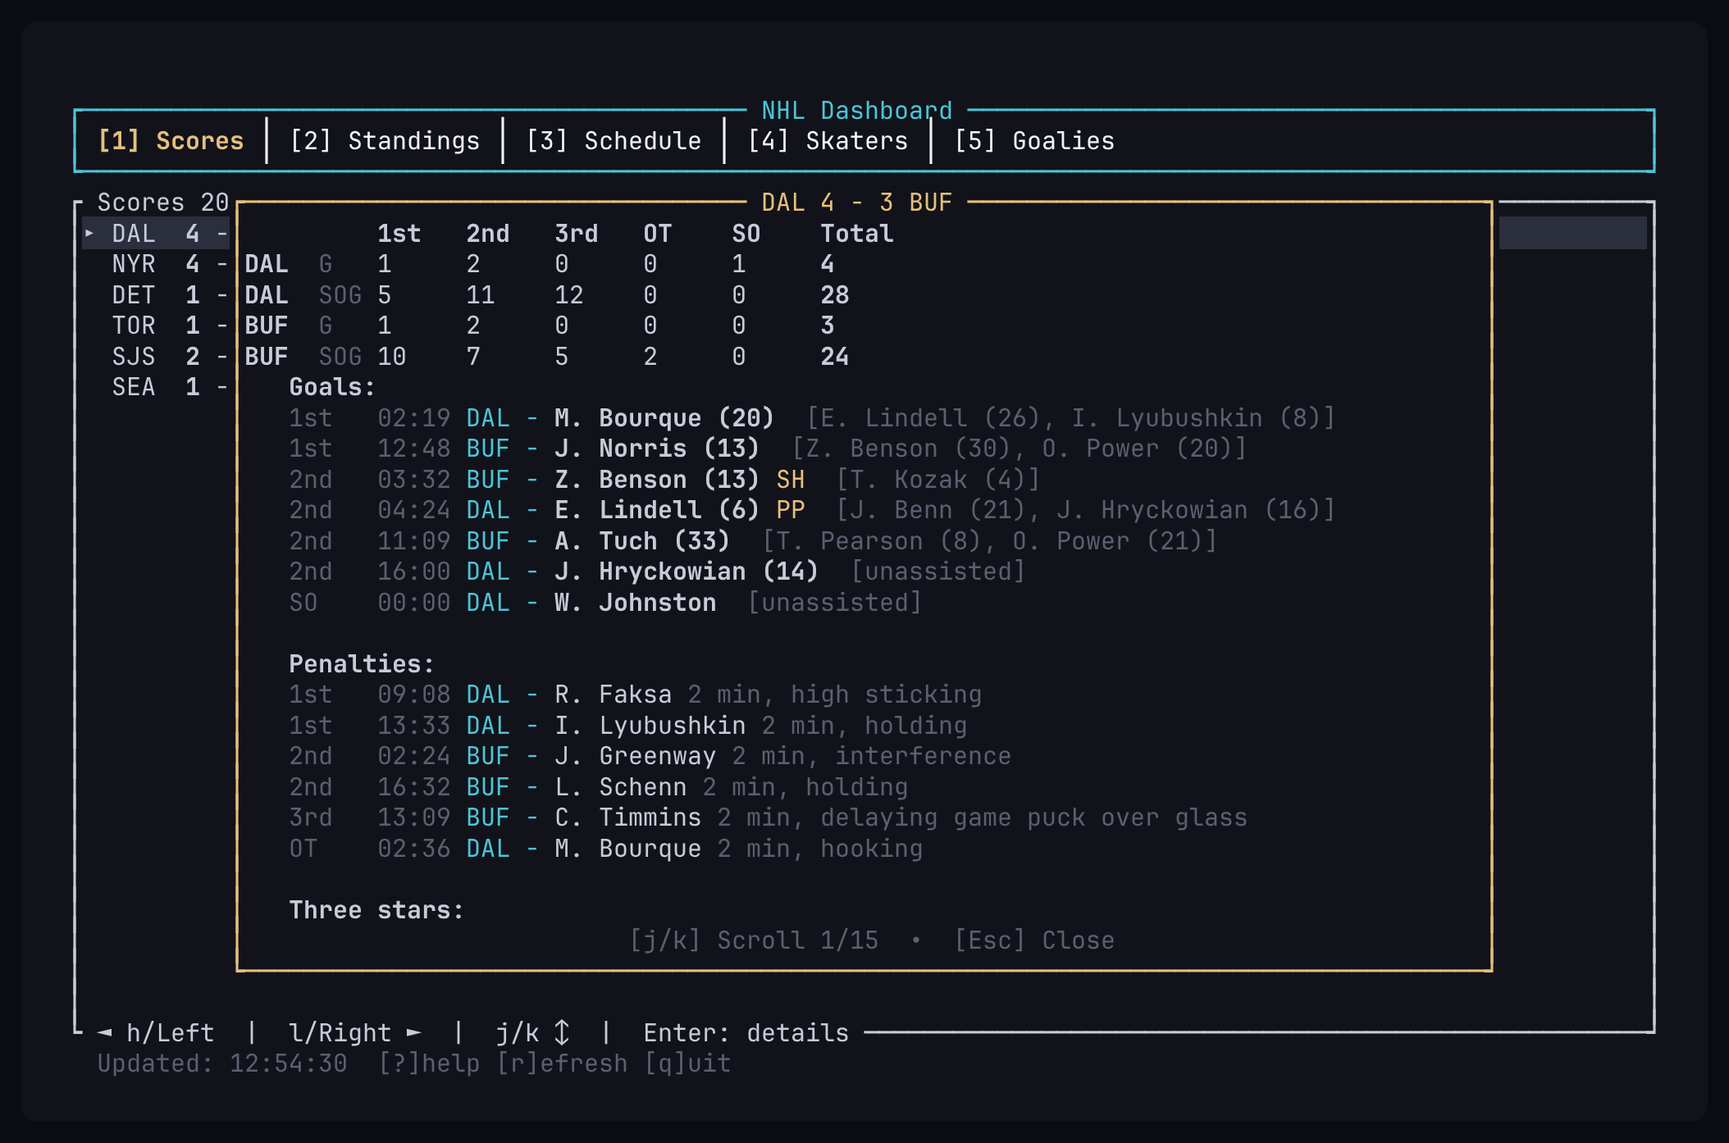Click the 'Updated: 12:54:30' status text
Screen dimensions: 1729x1143
pos(222,1063)
